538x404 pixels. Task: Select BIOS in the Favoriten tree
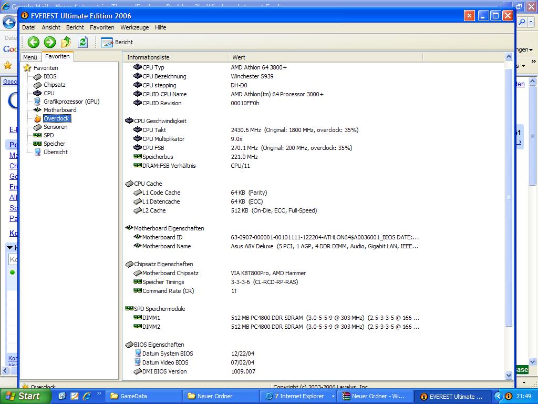(50, 76)
